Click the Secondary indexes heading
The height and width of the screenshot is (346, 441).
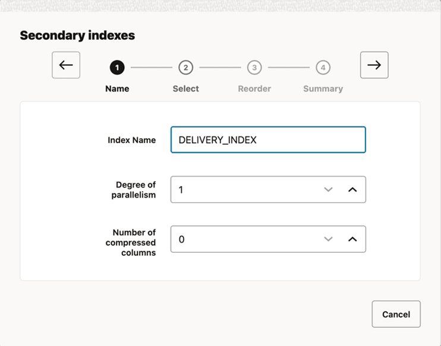click(77, 36)
